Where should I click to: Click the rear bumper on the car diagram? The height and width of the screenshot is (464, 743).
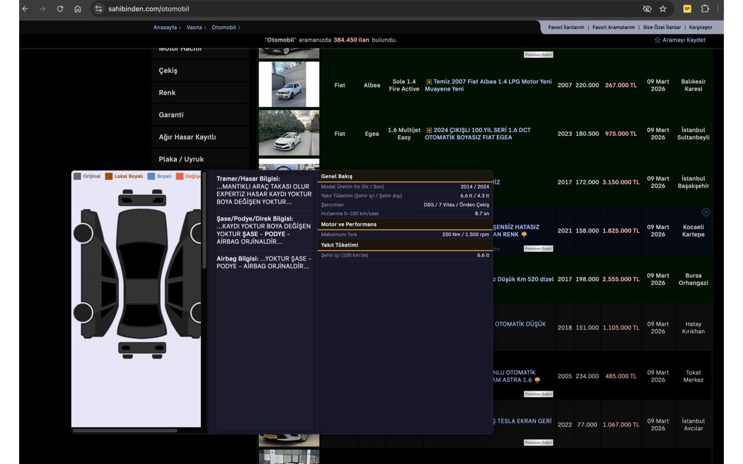(142, 348)
